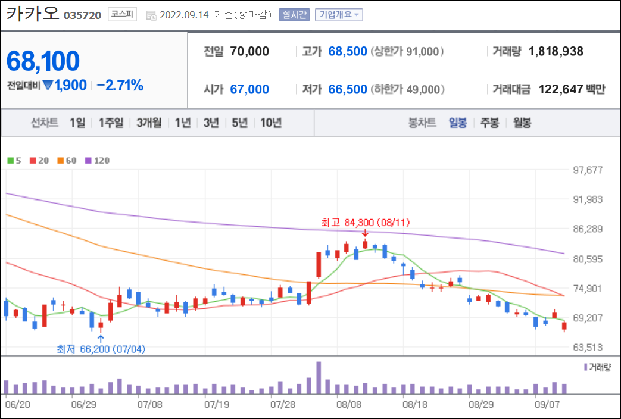This screenshot has width=621, height=419.
Task: Click the red 20-day moving average legend
Action: tap(39, 160)
